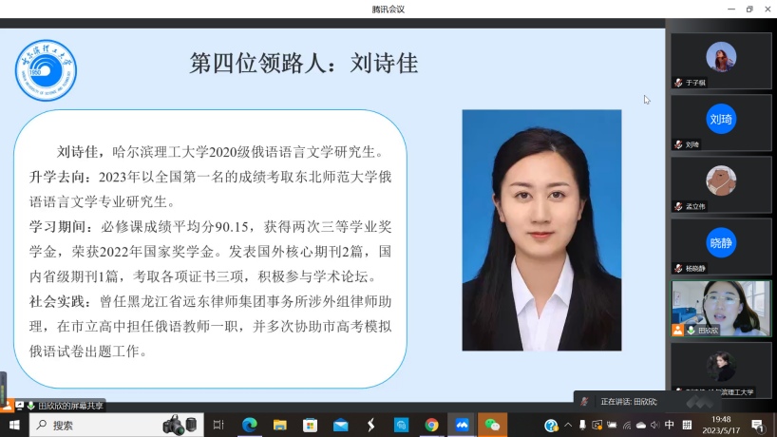The width and height of the screenshot is (777, 437).
Task: Select 田欣欣 speaking video tile
Action: point(721,308)
